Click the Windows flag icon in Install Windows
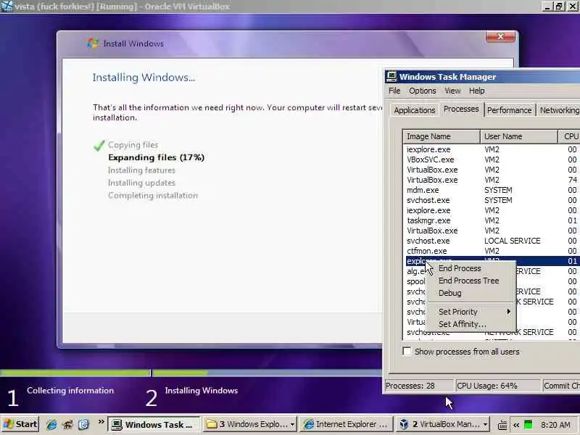Viewport: 580px width, 435px height. tap(93, 43)
